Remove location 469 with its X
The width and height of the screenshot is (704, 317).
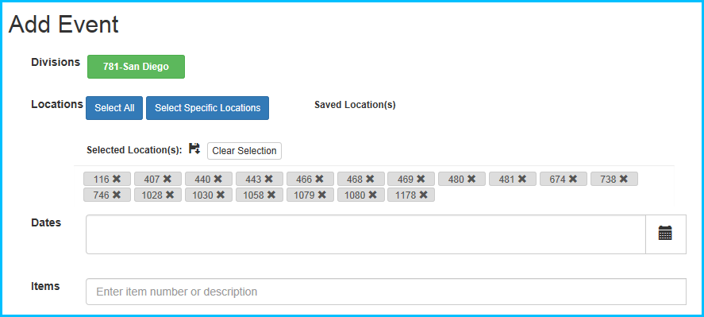click(421, 179)
